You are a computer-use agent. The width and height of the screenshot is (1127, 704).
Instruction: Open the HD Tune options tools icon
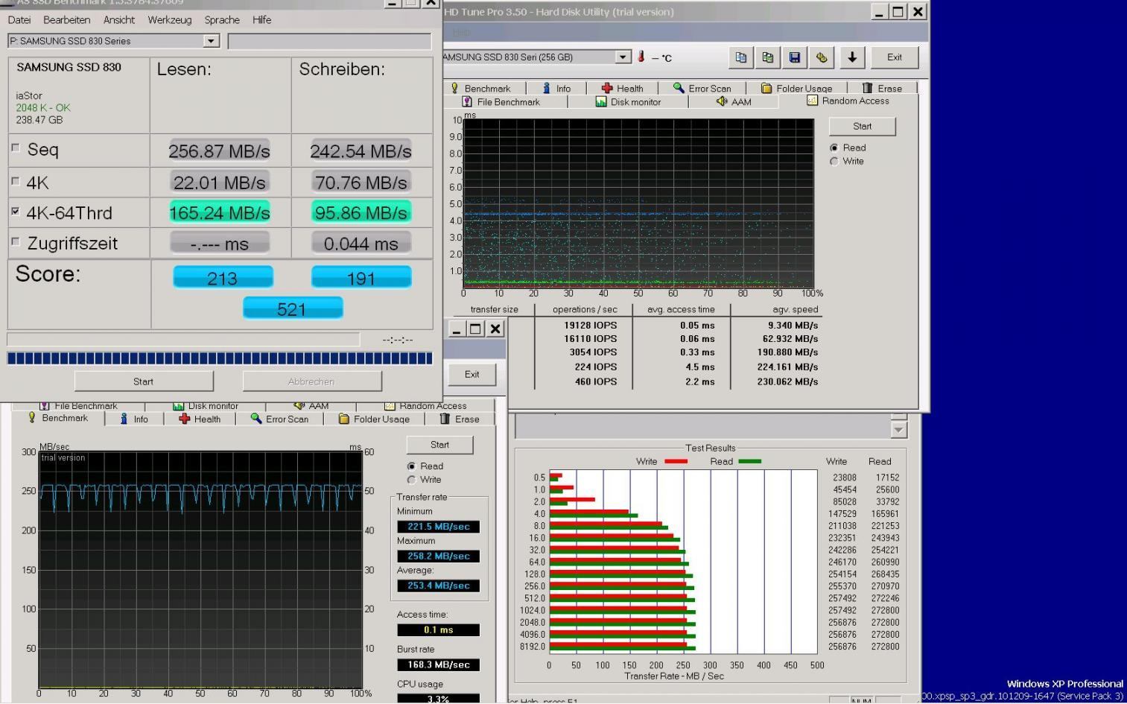(x=822, y=57)
